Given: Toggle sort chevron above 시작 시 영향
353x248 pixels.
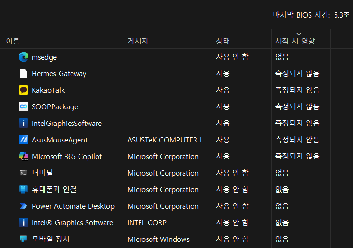Looking at the screenshot, I should [x=299, y=34].
